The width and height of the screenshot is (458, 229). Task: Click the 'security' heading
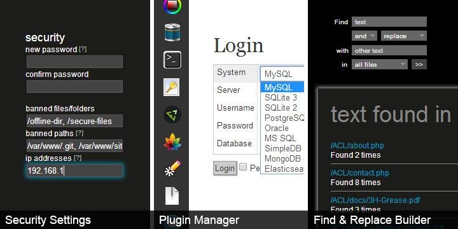tap(45, 38)
